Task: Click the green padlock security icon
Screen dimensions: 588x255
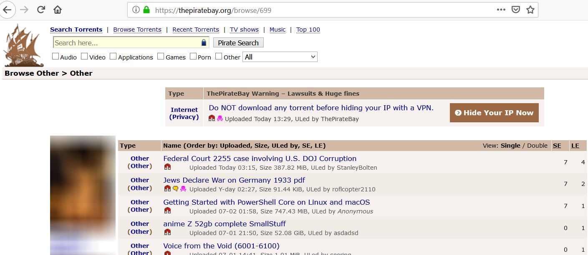Action: coord(146,10)
